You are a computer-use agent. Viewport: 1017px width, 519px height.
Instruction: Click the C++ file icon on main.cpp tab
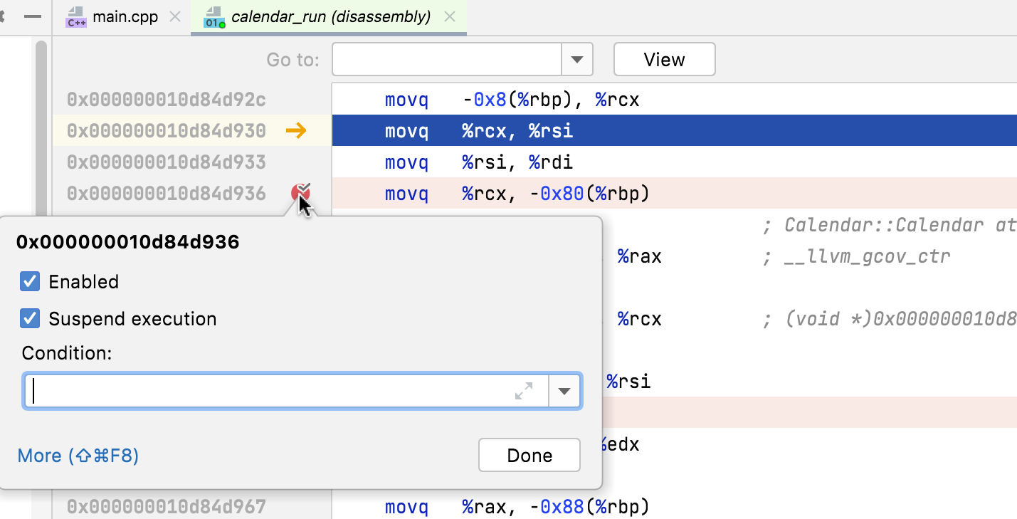click(x=75, y=17)
